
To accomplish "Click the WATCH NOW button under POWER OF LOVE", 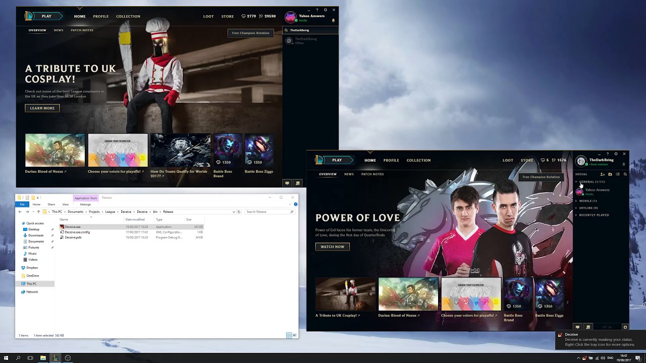I will [x=332, y=247].
